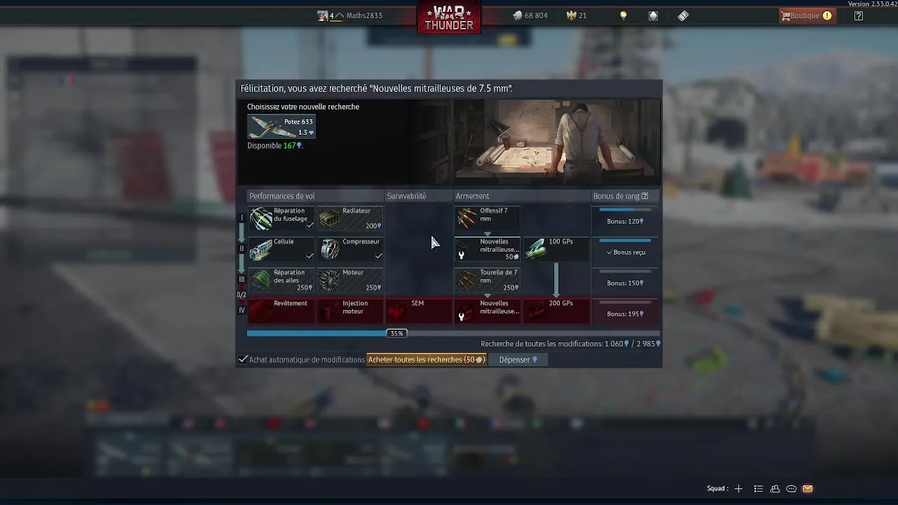Click the Bonus de rang header text
The height and width of the screenshot is (505, 898).
tap(616, 196)
